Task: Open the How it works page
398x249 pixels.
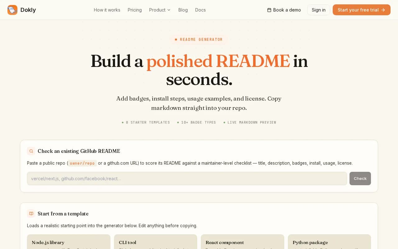Action: click(x=107, y=10)
